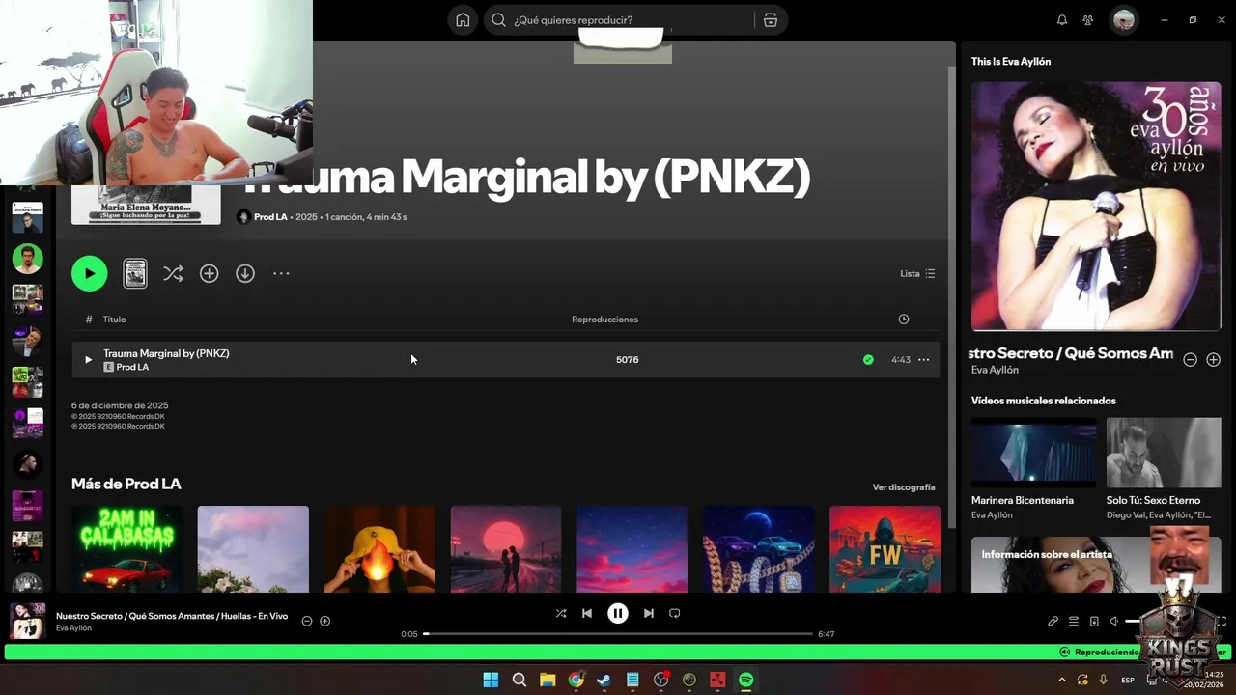The width and height of the screenshot is (1236, 695).
Task: Click minus circle next to player song title
Action: coord(307,622)
